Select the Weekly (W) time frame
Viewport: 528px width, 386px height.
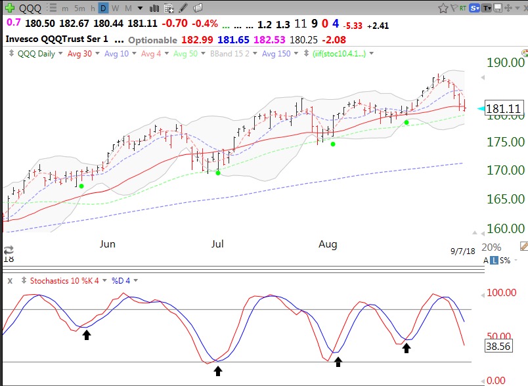(115, 8)
